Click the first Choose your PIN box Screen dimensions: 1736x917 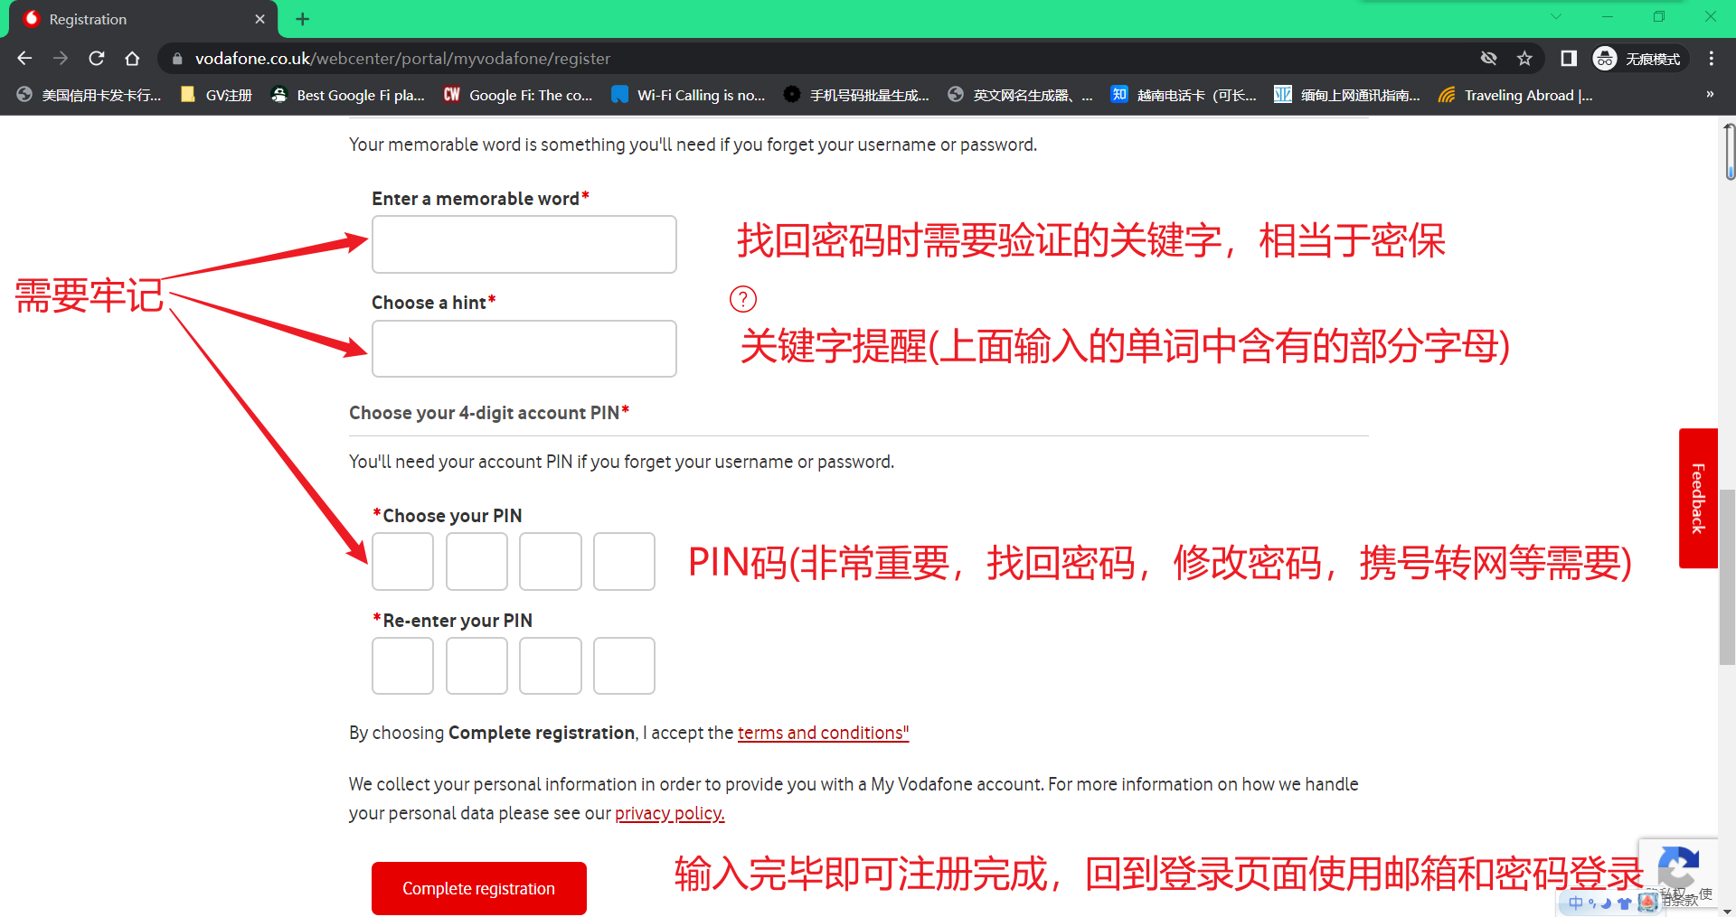[x=402, y=561]
